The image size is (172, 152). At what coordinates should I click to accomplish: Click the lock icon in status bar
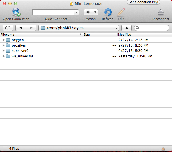pyautogui.click(x=163, y=149)
